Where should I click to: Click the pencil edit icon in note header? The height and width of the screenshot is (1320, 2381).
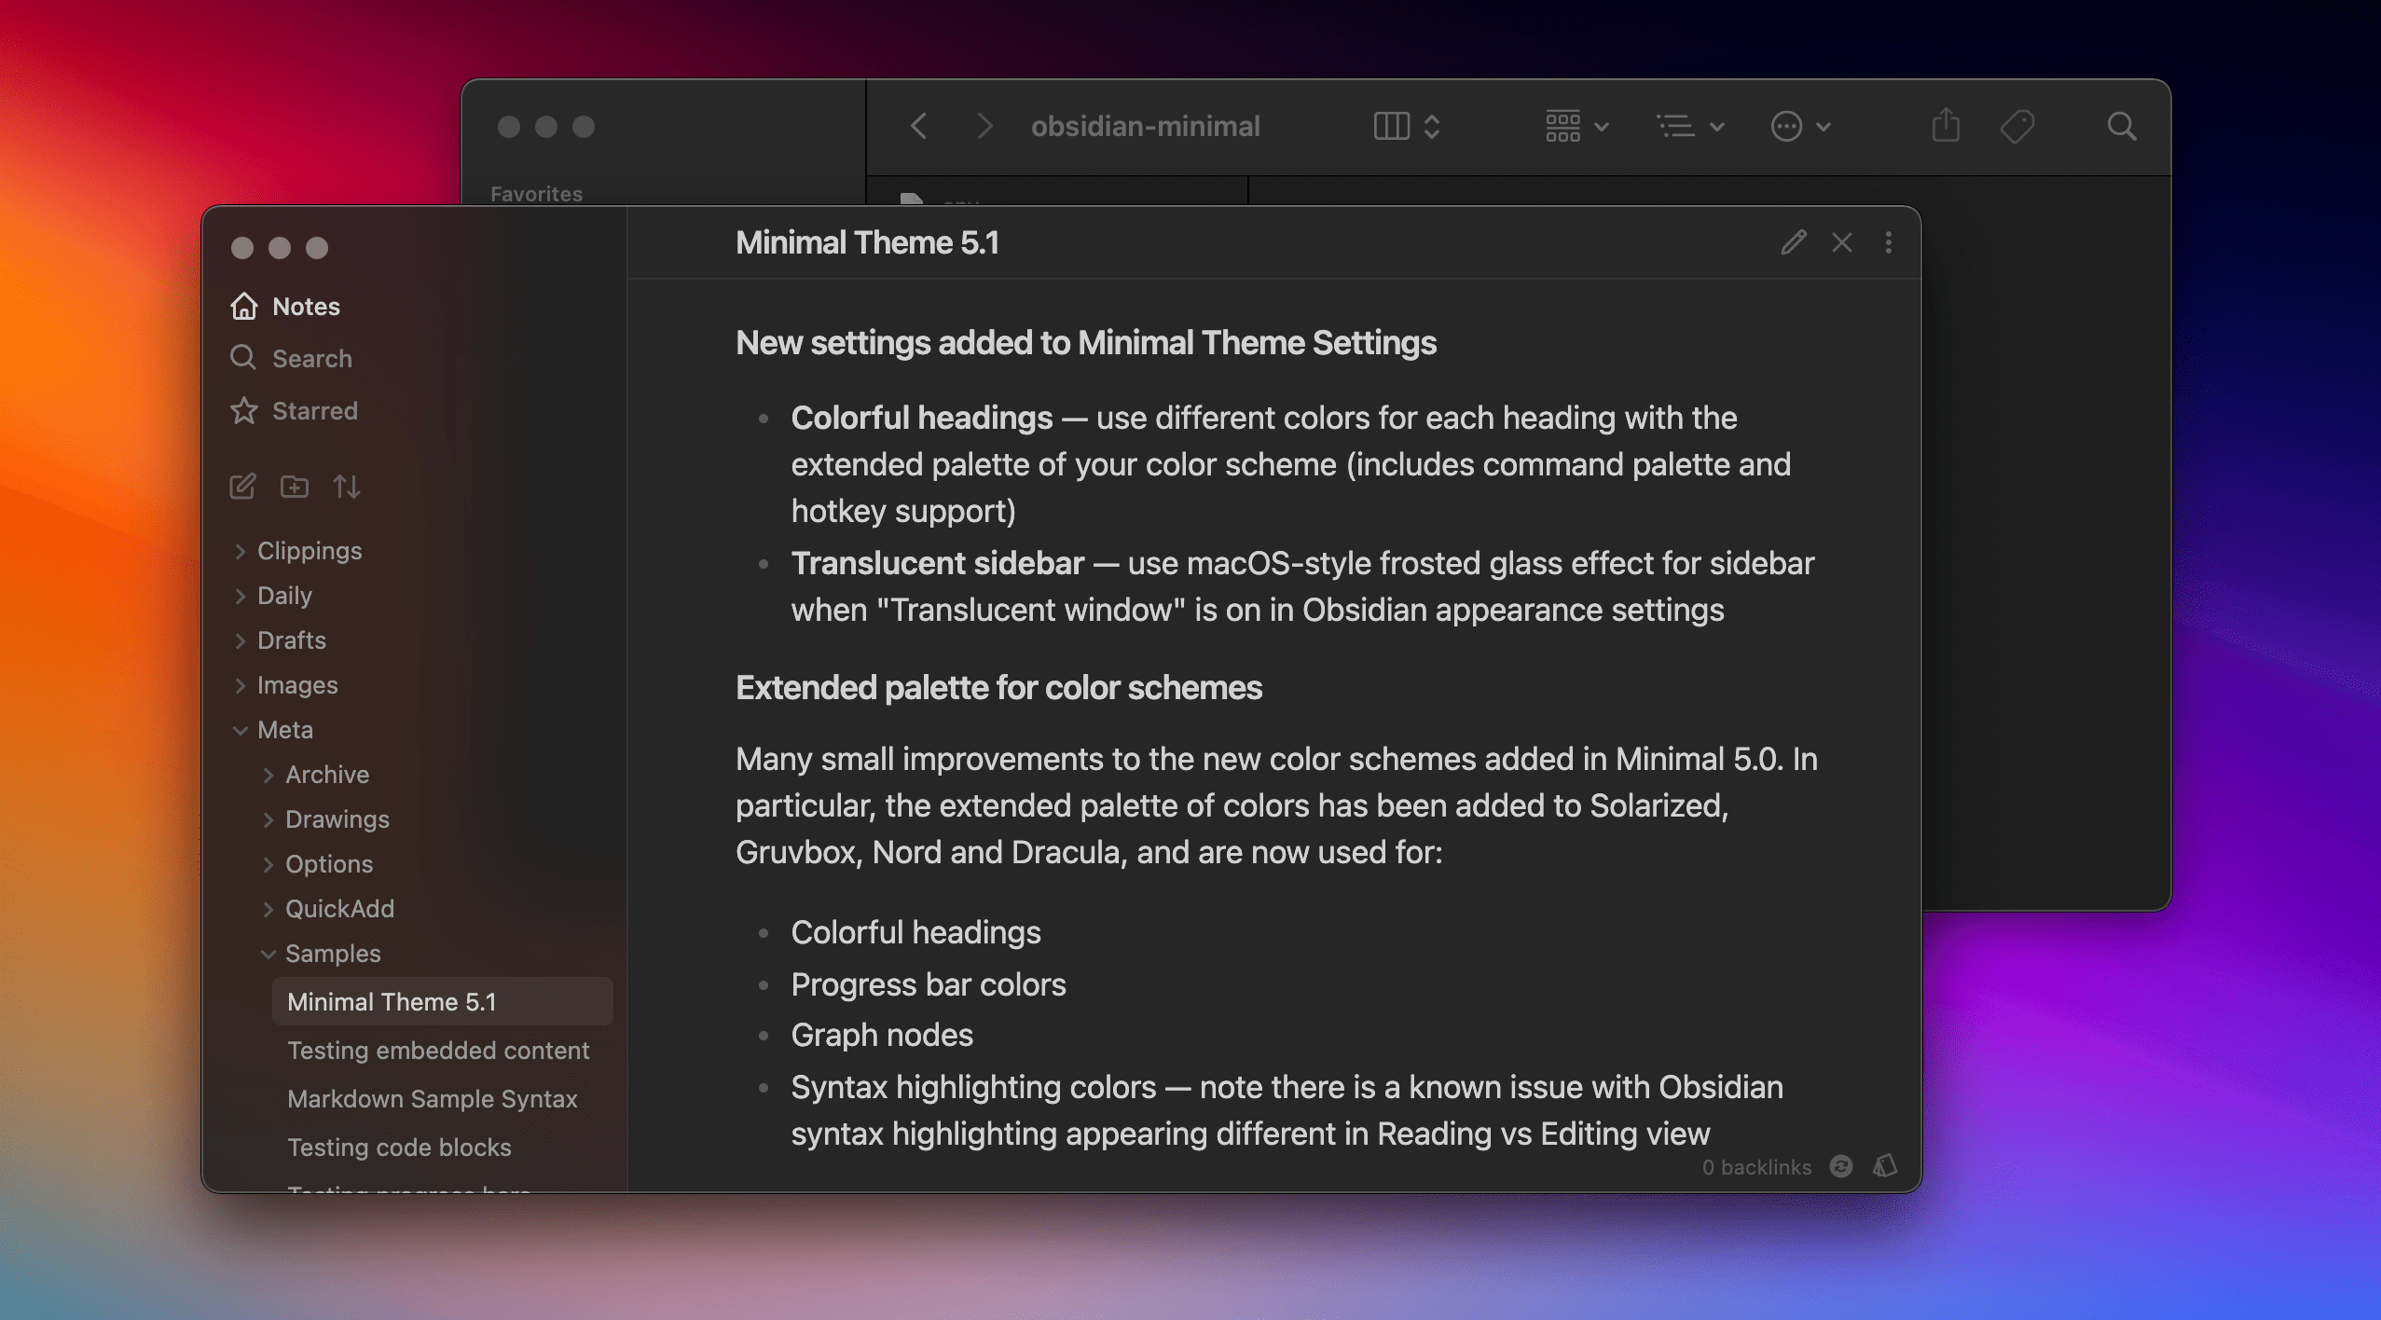pos(1793,242)
